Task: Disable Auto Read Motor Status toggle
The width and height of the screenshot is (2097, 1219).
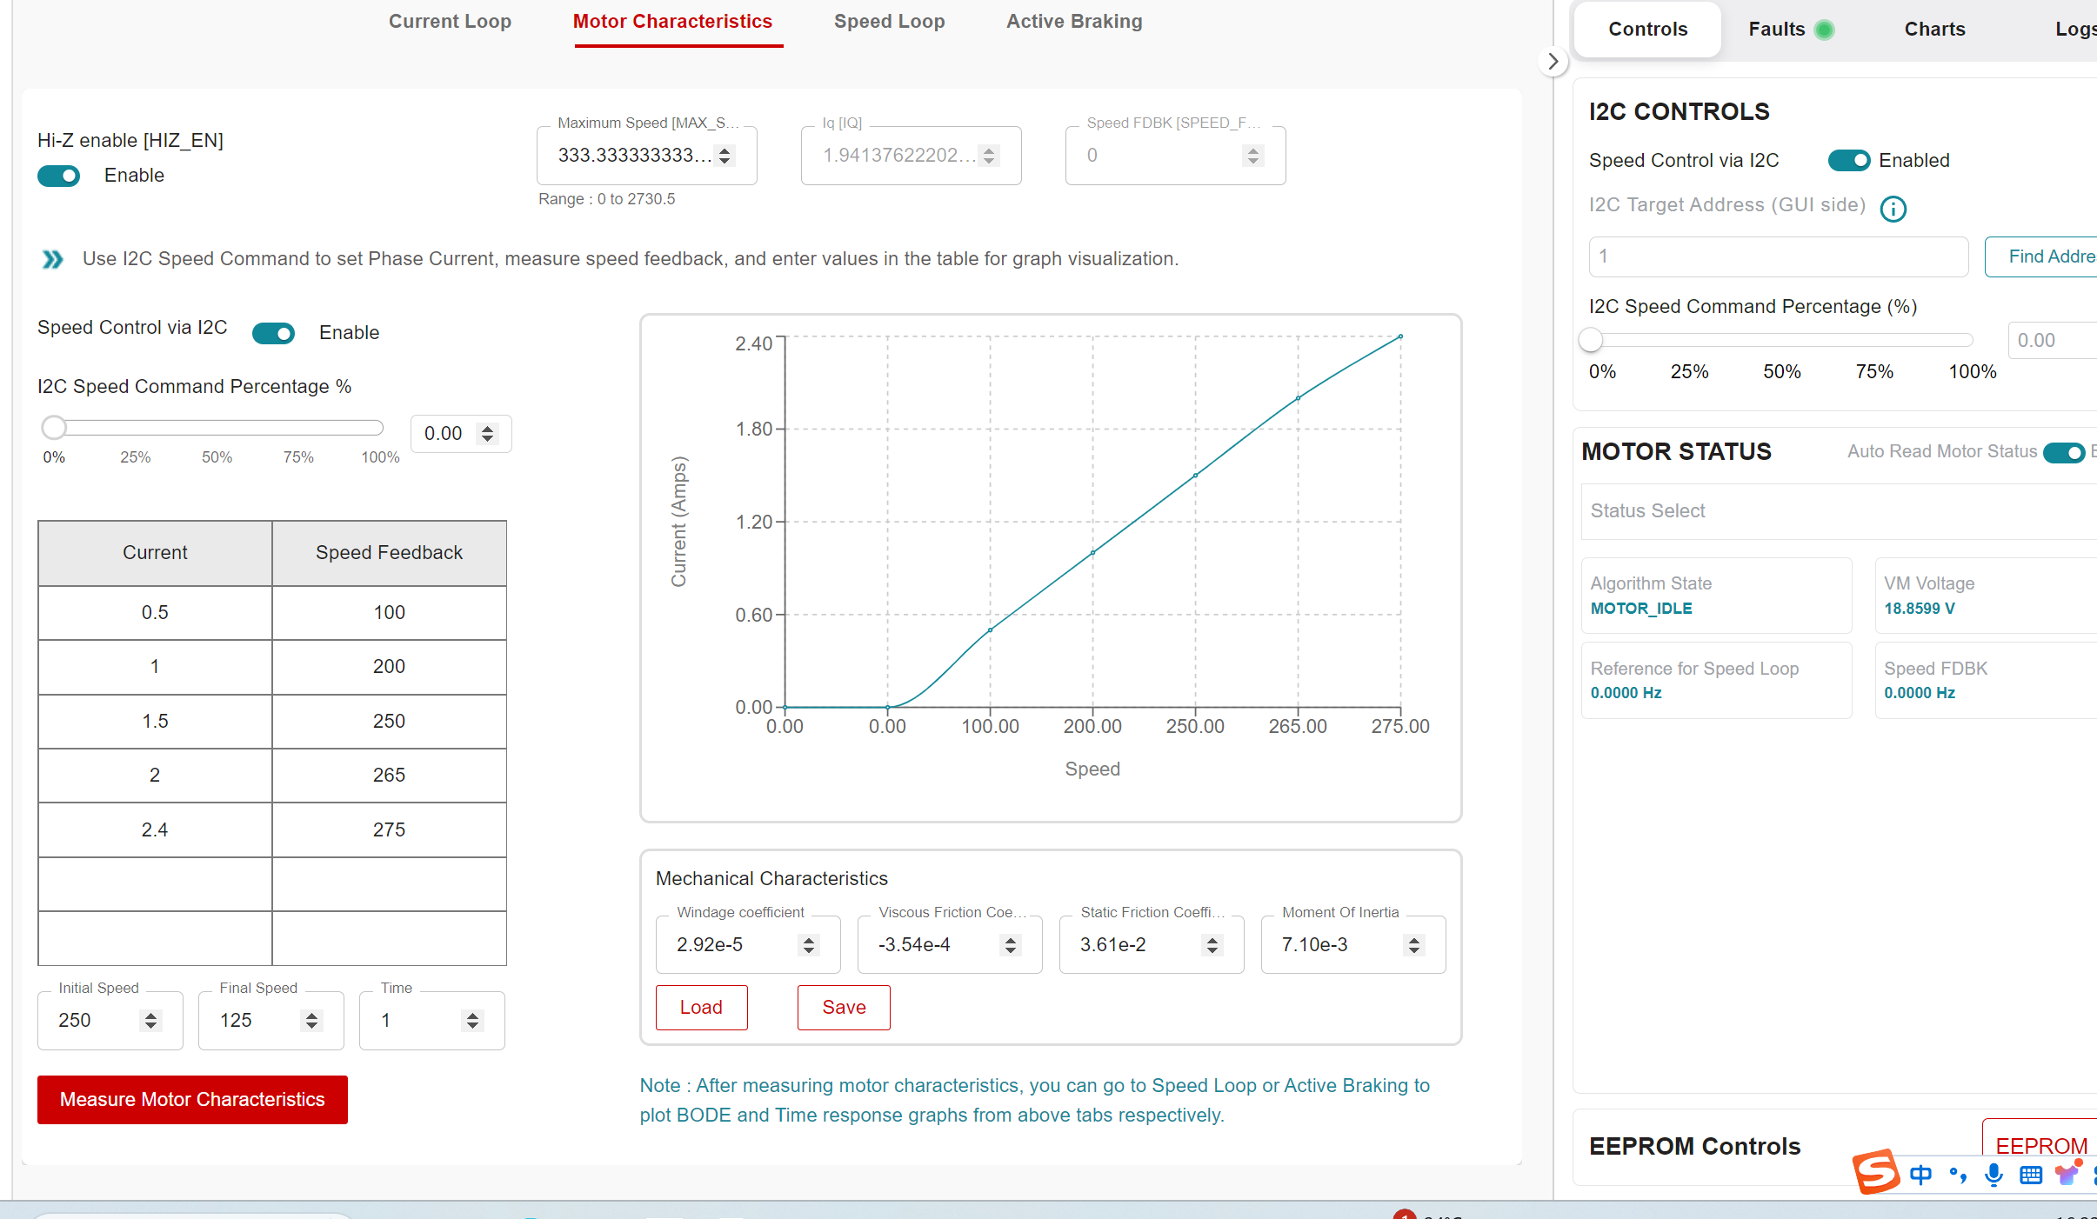Action: 2063,452
